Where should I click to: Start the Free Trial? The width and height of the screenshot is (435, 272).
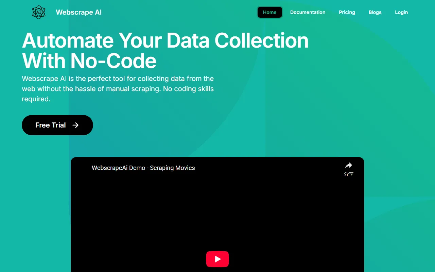point(57,125)
